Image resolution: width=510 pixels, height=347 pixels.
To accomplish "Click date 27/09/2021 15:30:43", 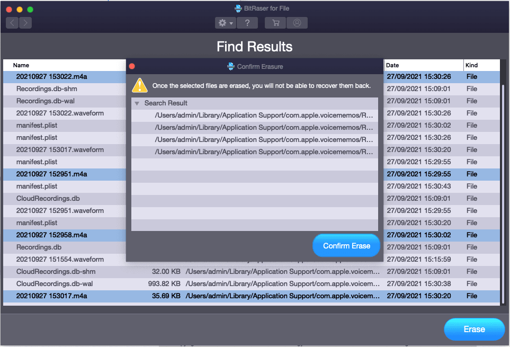I will (418, 186).
